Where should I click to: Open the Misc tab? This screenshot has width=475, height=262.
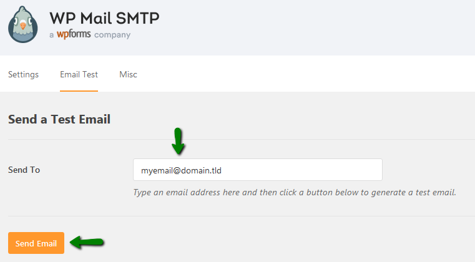pyautogui.click(x=128, y=74)
